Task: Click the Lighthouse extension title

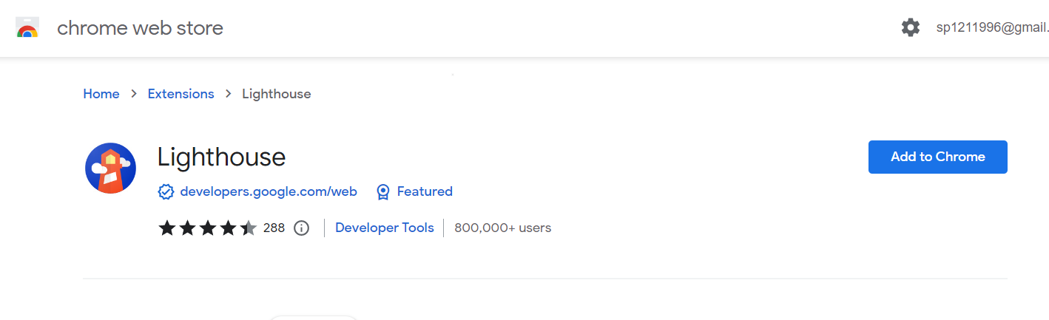Action: click(221, 157)
